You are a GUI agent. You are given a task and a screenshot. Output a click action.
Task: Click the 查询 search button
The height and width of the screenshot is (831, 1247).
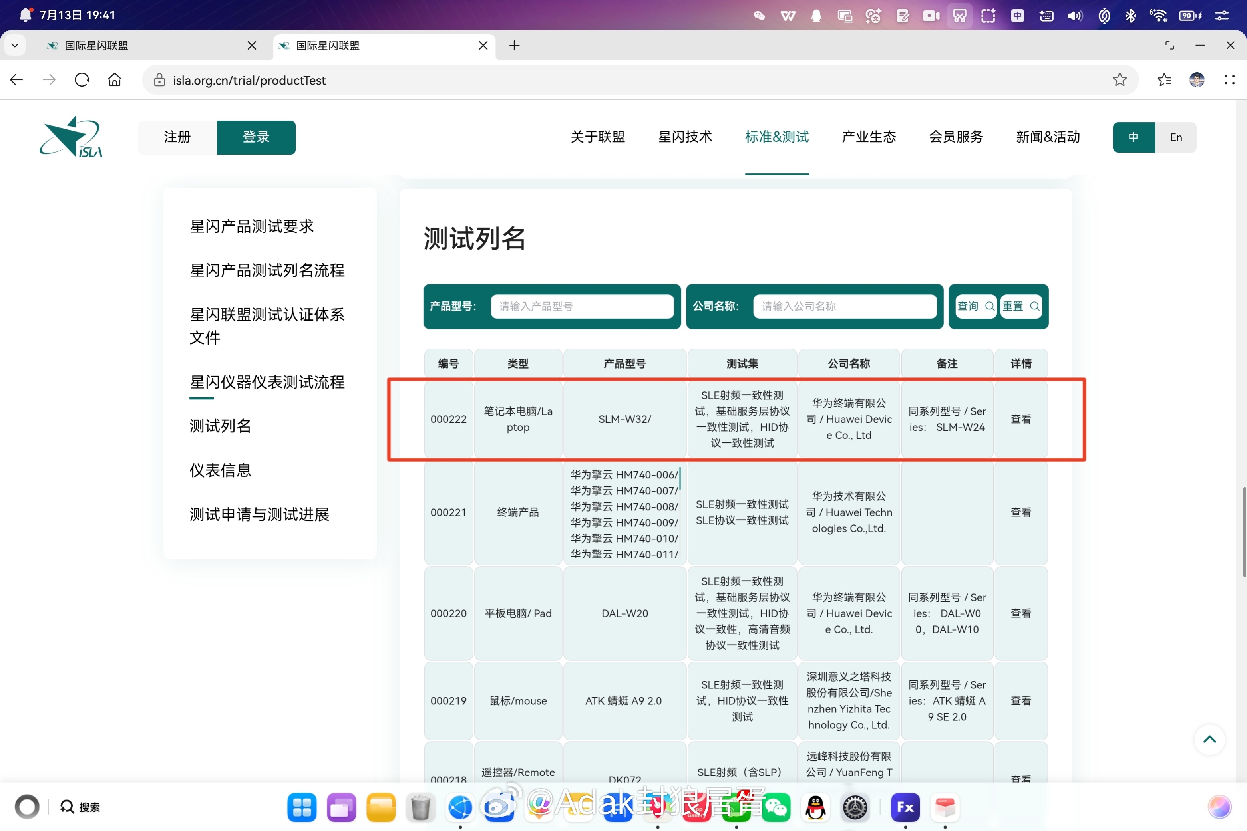point(976,306)
